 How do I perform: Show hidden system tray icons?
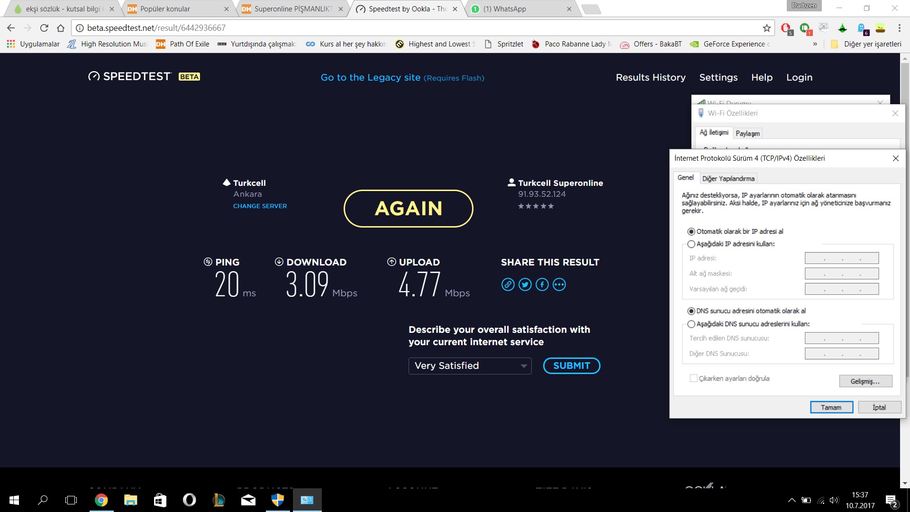[x=792, y=500]
